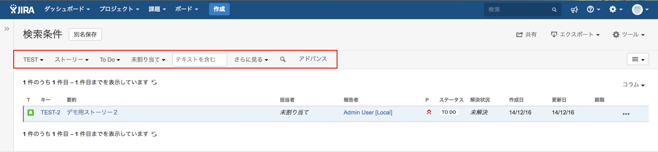Open the ストーリー type filter
The image size is (658, 152).
(x=71, y=59)
